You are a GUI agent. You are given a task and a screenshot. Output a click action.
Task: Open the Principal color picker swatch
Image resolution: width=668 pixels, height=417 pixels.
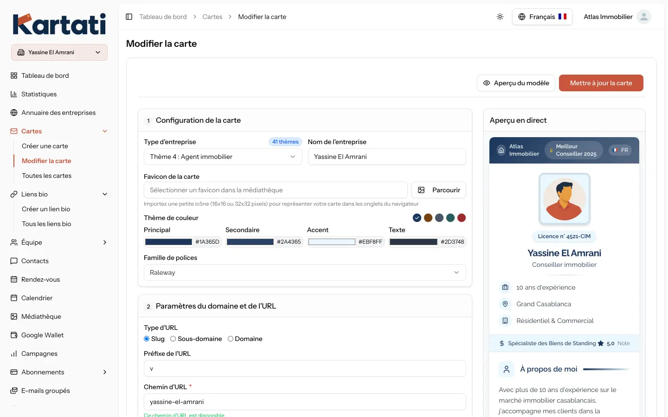coord(168,242)
